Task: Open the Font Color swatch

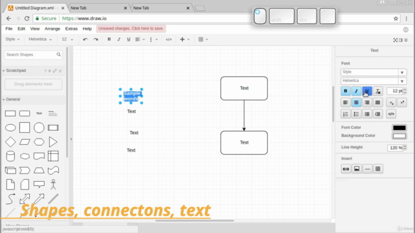Action: pyautogui.click(x=399, y=128)
